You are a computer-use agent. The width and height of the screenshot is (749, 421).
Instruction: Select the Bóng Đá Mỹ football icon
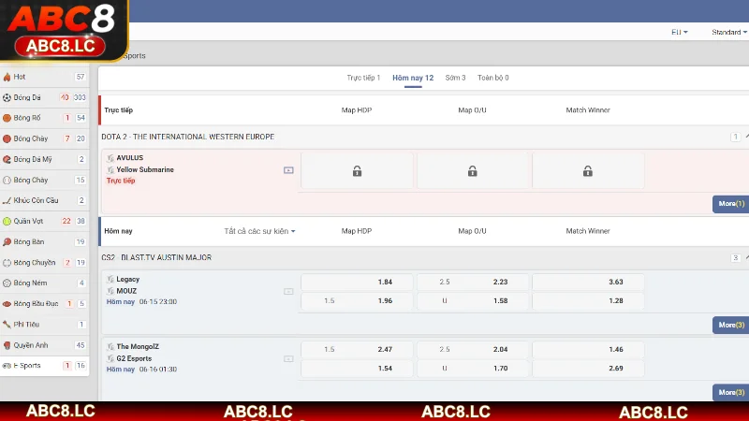pos(7,159)
